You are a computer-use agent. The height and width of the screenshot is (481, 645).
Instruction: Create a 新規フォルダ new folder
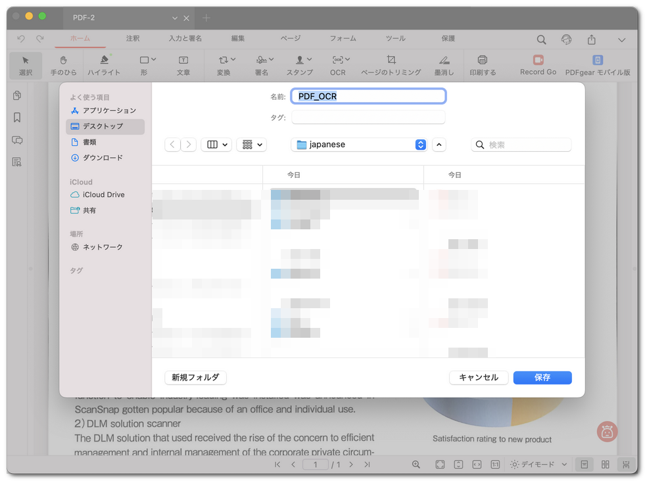(x=195, y=377)
